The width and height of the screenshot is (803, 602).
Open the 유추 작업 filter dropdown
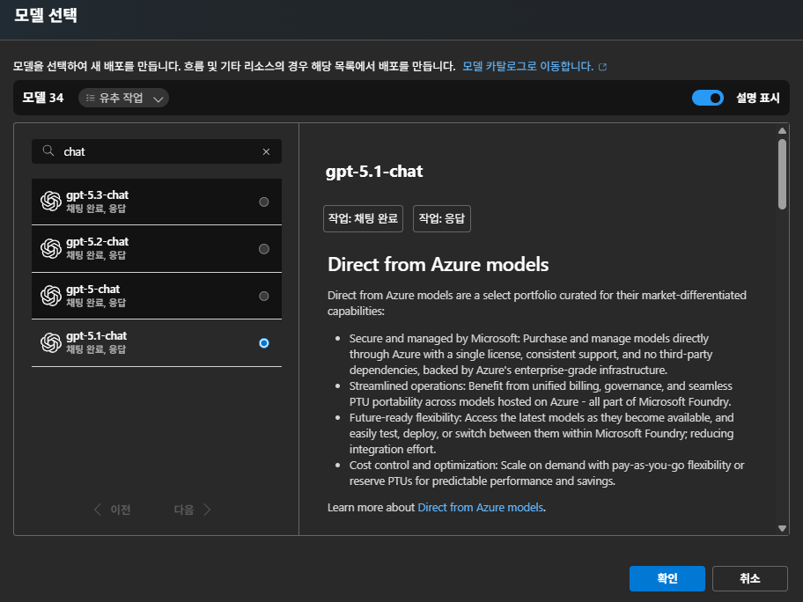click(123, 99)
